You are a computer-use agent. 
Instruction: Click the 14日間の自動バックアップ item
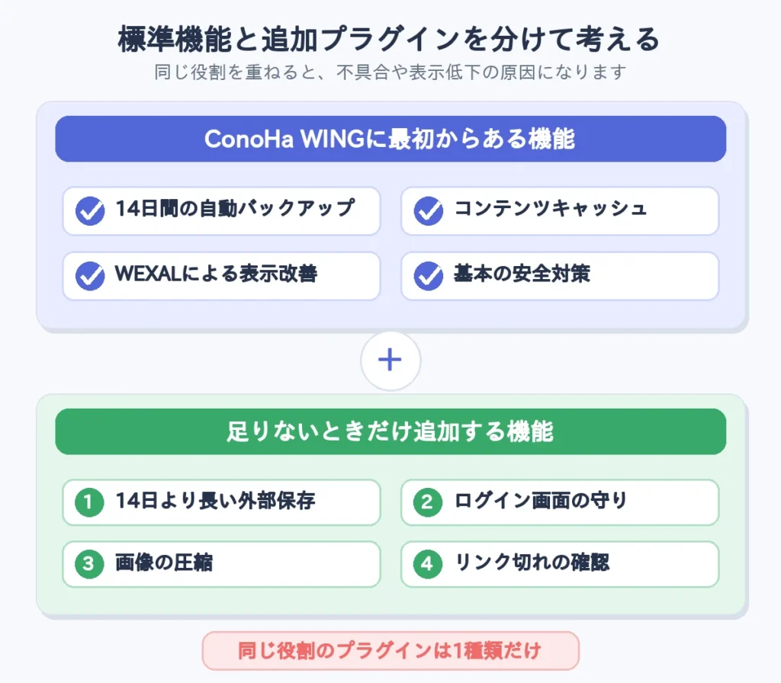(222, 211)
